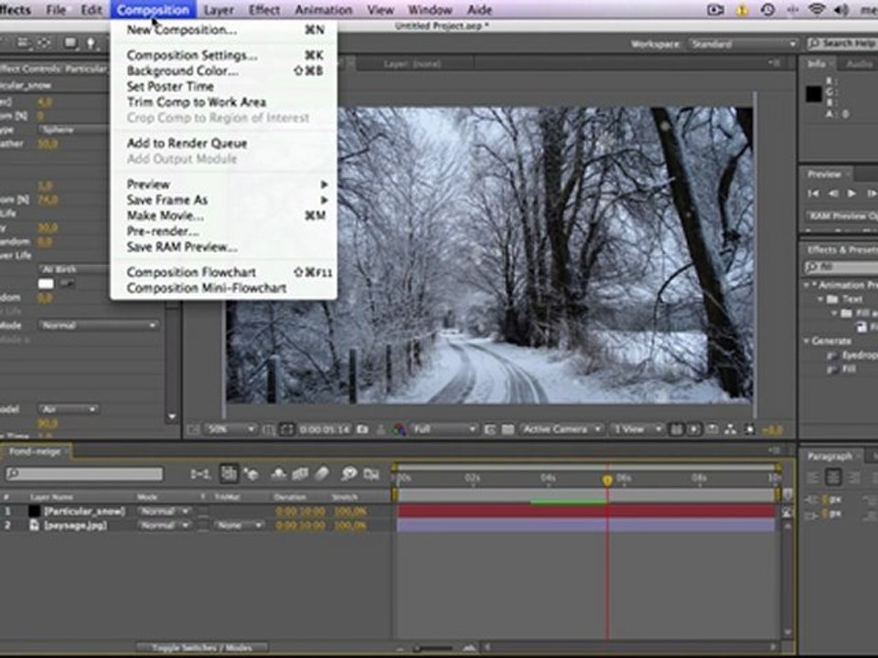Image resolution: width=878 pixels, height=658 pixels.
Task: Click the timeline layer search field
Action: coord(84,474)
